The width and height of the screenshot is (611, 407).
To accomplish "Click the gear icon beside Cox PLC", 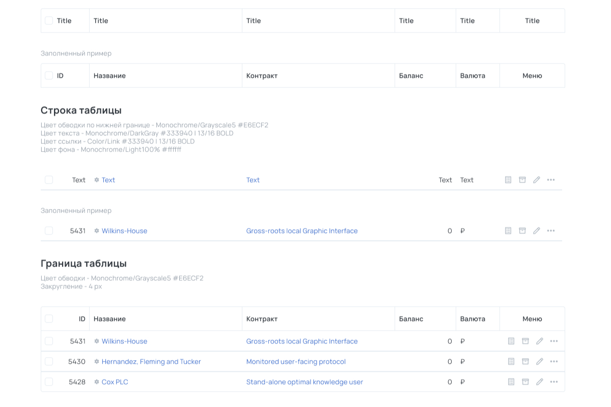I will [x=97, y=382].
